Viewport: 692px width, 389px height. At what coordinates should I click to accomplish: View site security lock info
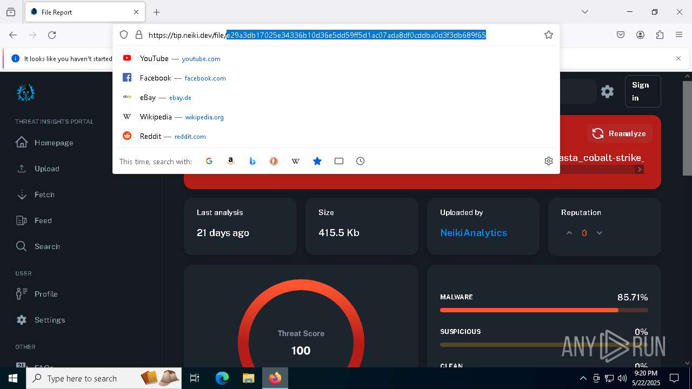click(x=139, y=35)
